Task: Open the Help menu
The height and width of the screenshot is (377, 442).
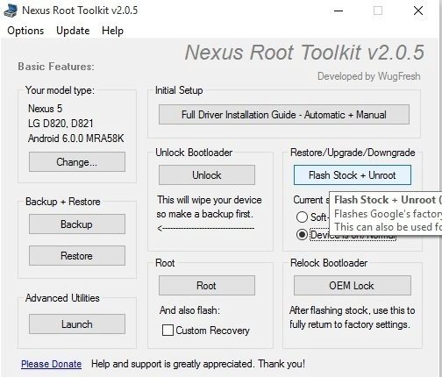Action: (x=112, y=31)
